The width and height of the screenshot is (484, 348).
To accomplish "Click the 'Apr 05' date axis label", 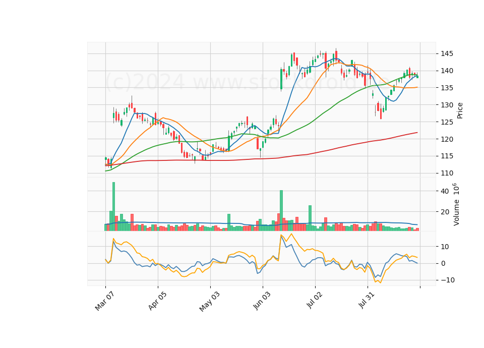I will pyautogui.click(x=157, y=301).
